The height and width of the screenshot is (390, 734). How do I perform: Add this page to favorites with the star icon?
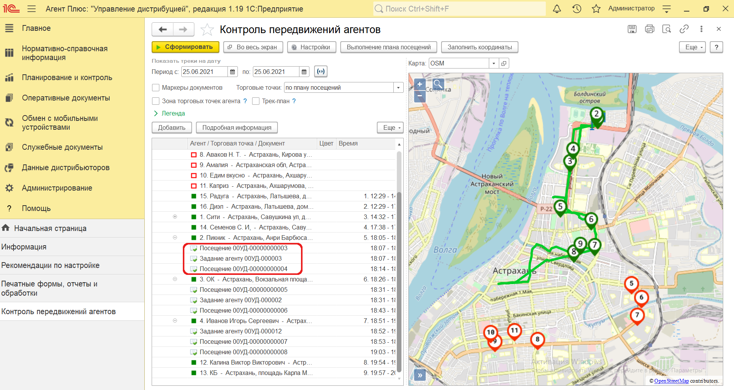coord(207,29)
